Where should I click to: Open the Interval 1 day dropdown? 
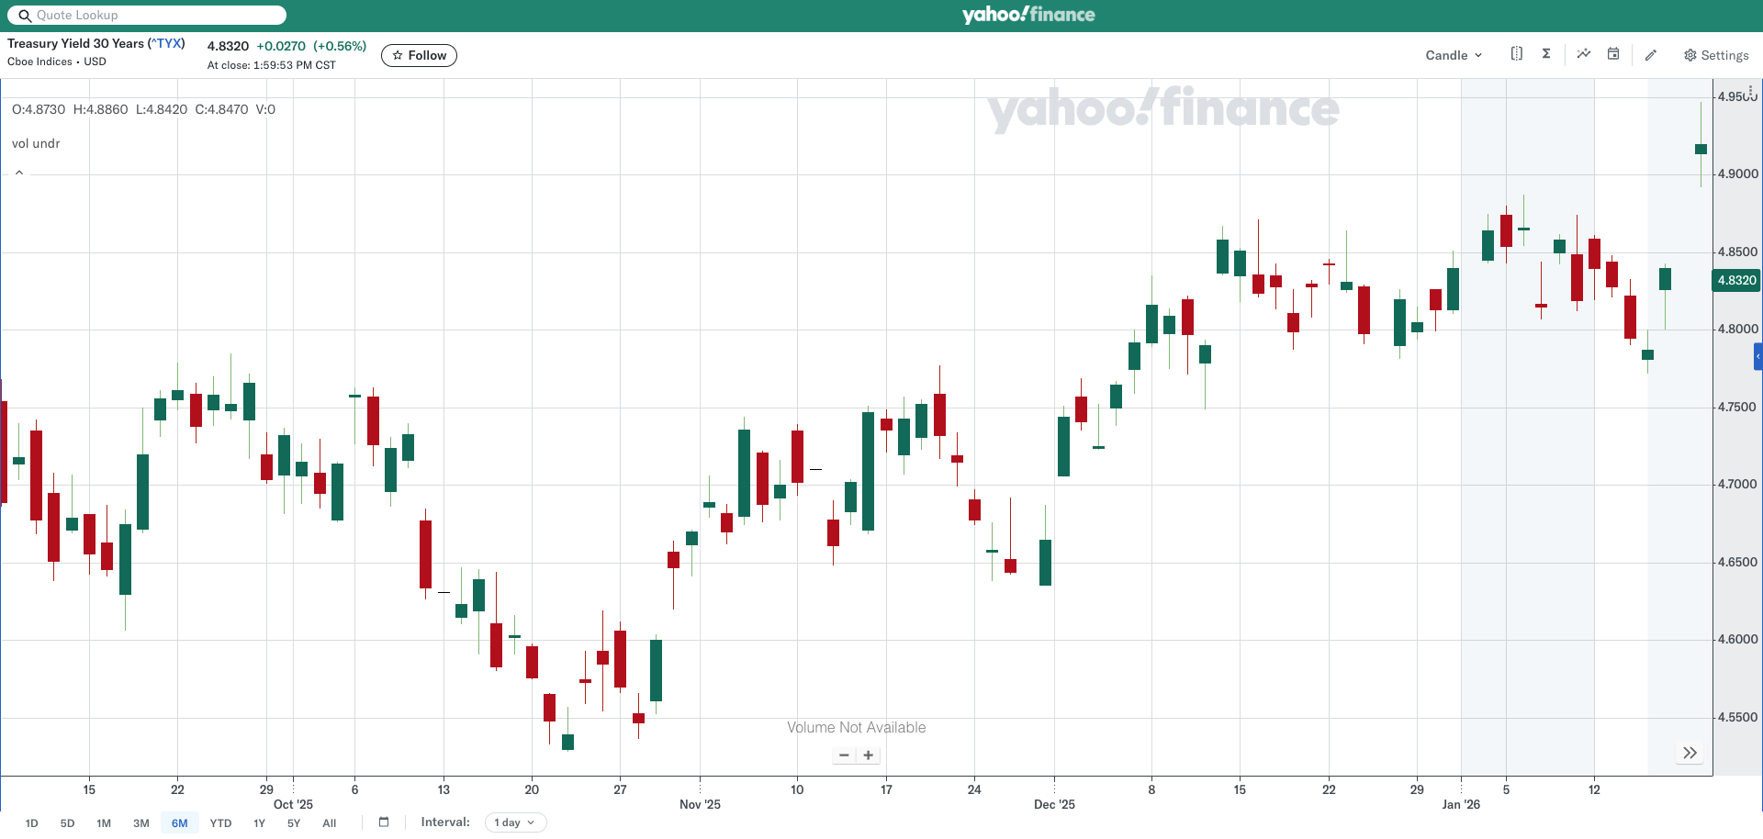tap(515, 822)
